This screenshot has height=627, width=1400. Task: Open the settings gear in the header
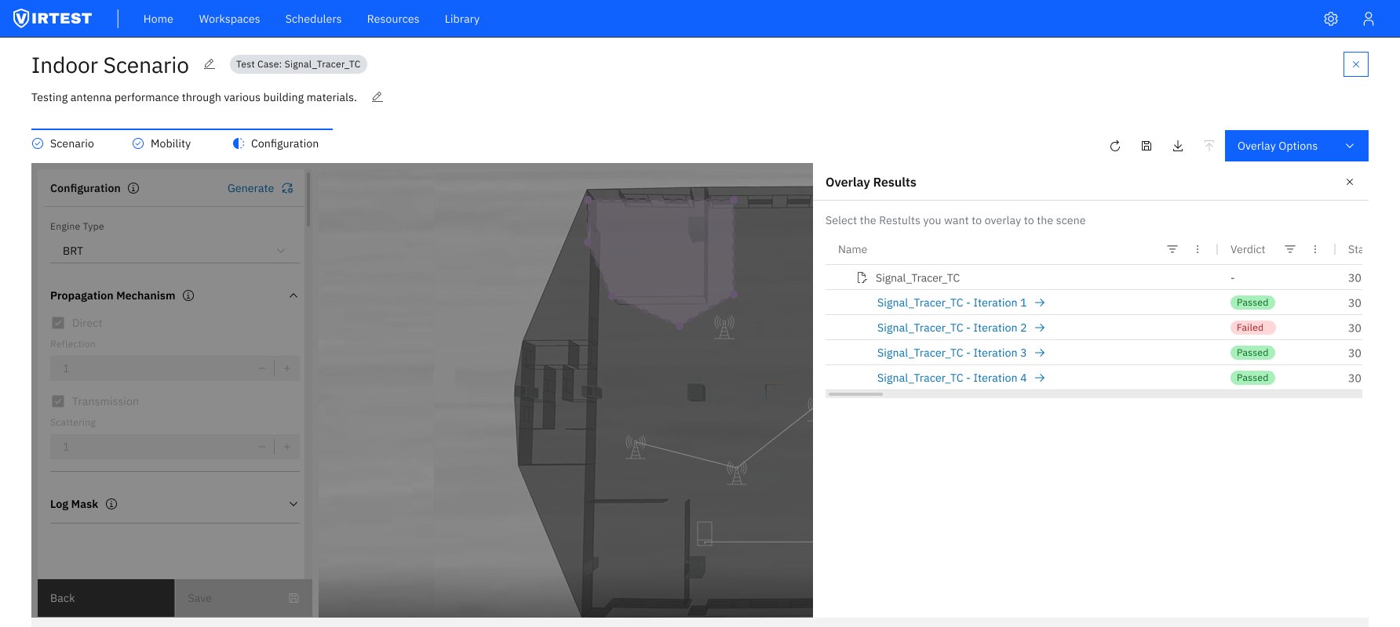point(1331,19)
